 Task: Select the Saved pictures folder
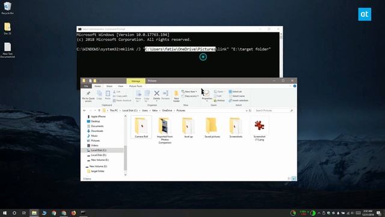(212, 127)
